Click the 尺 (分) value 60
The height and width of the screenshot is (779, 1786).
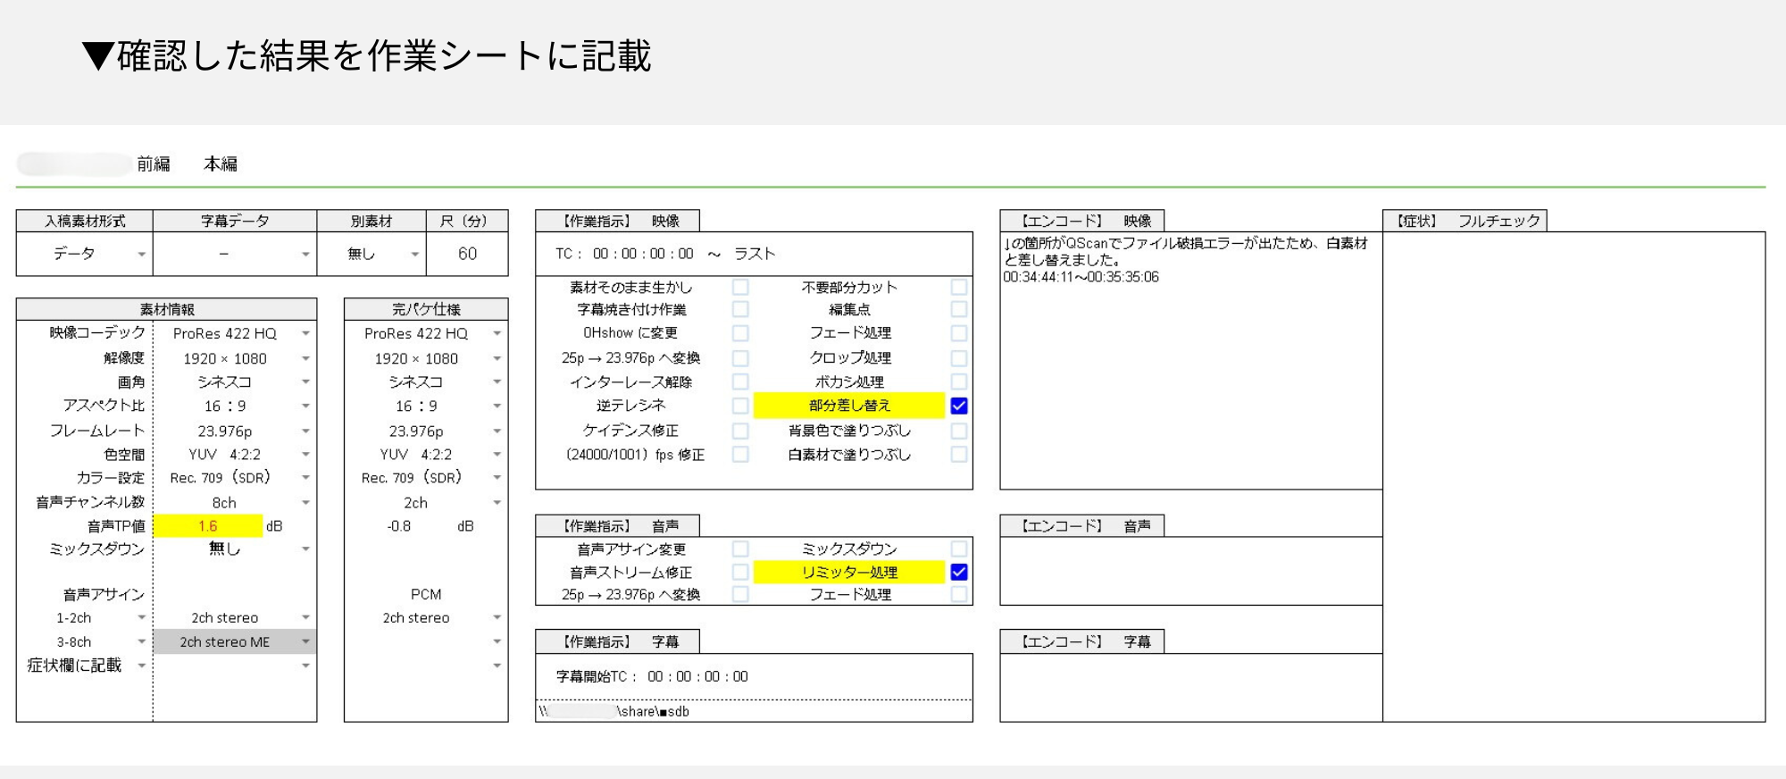coord(467,254)
